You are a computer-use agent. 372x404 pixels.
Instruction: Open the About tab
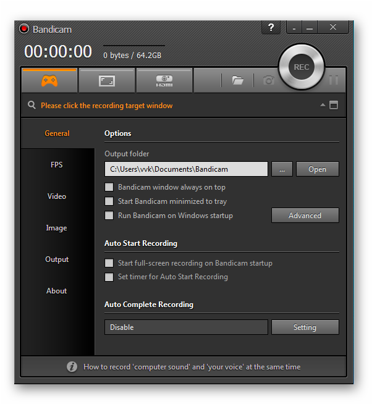pos(56,291)
